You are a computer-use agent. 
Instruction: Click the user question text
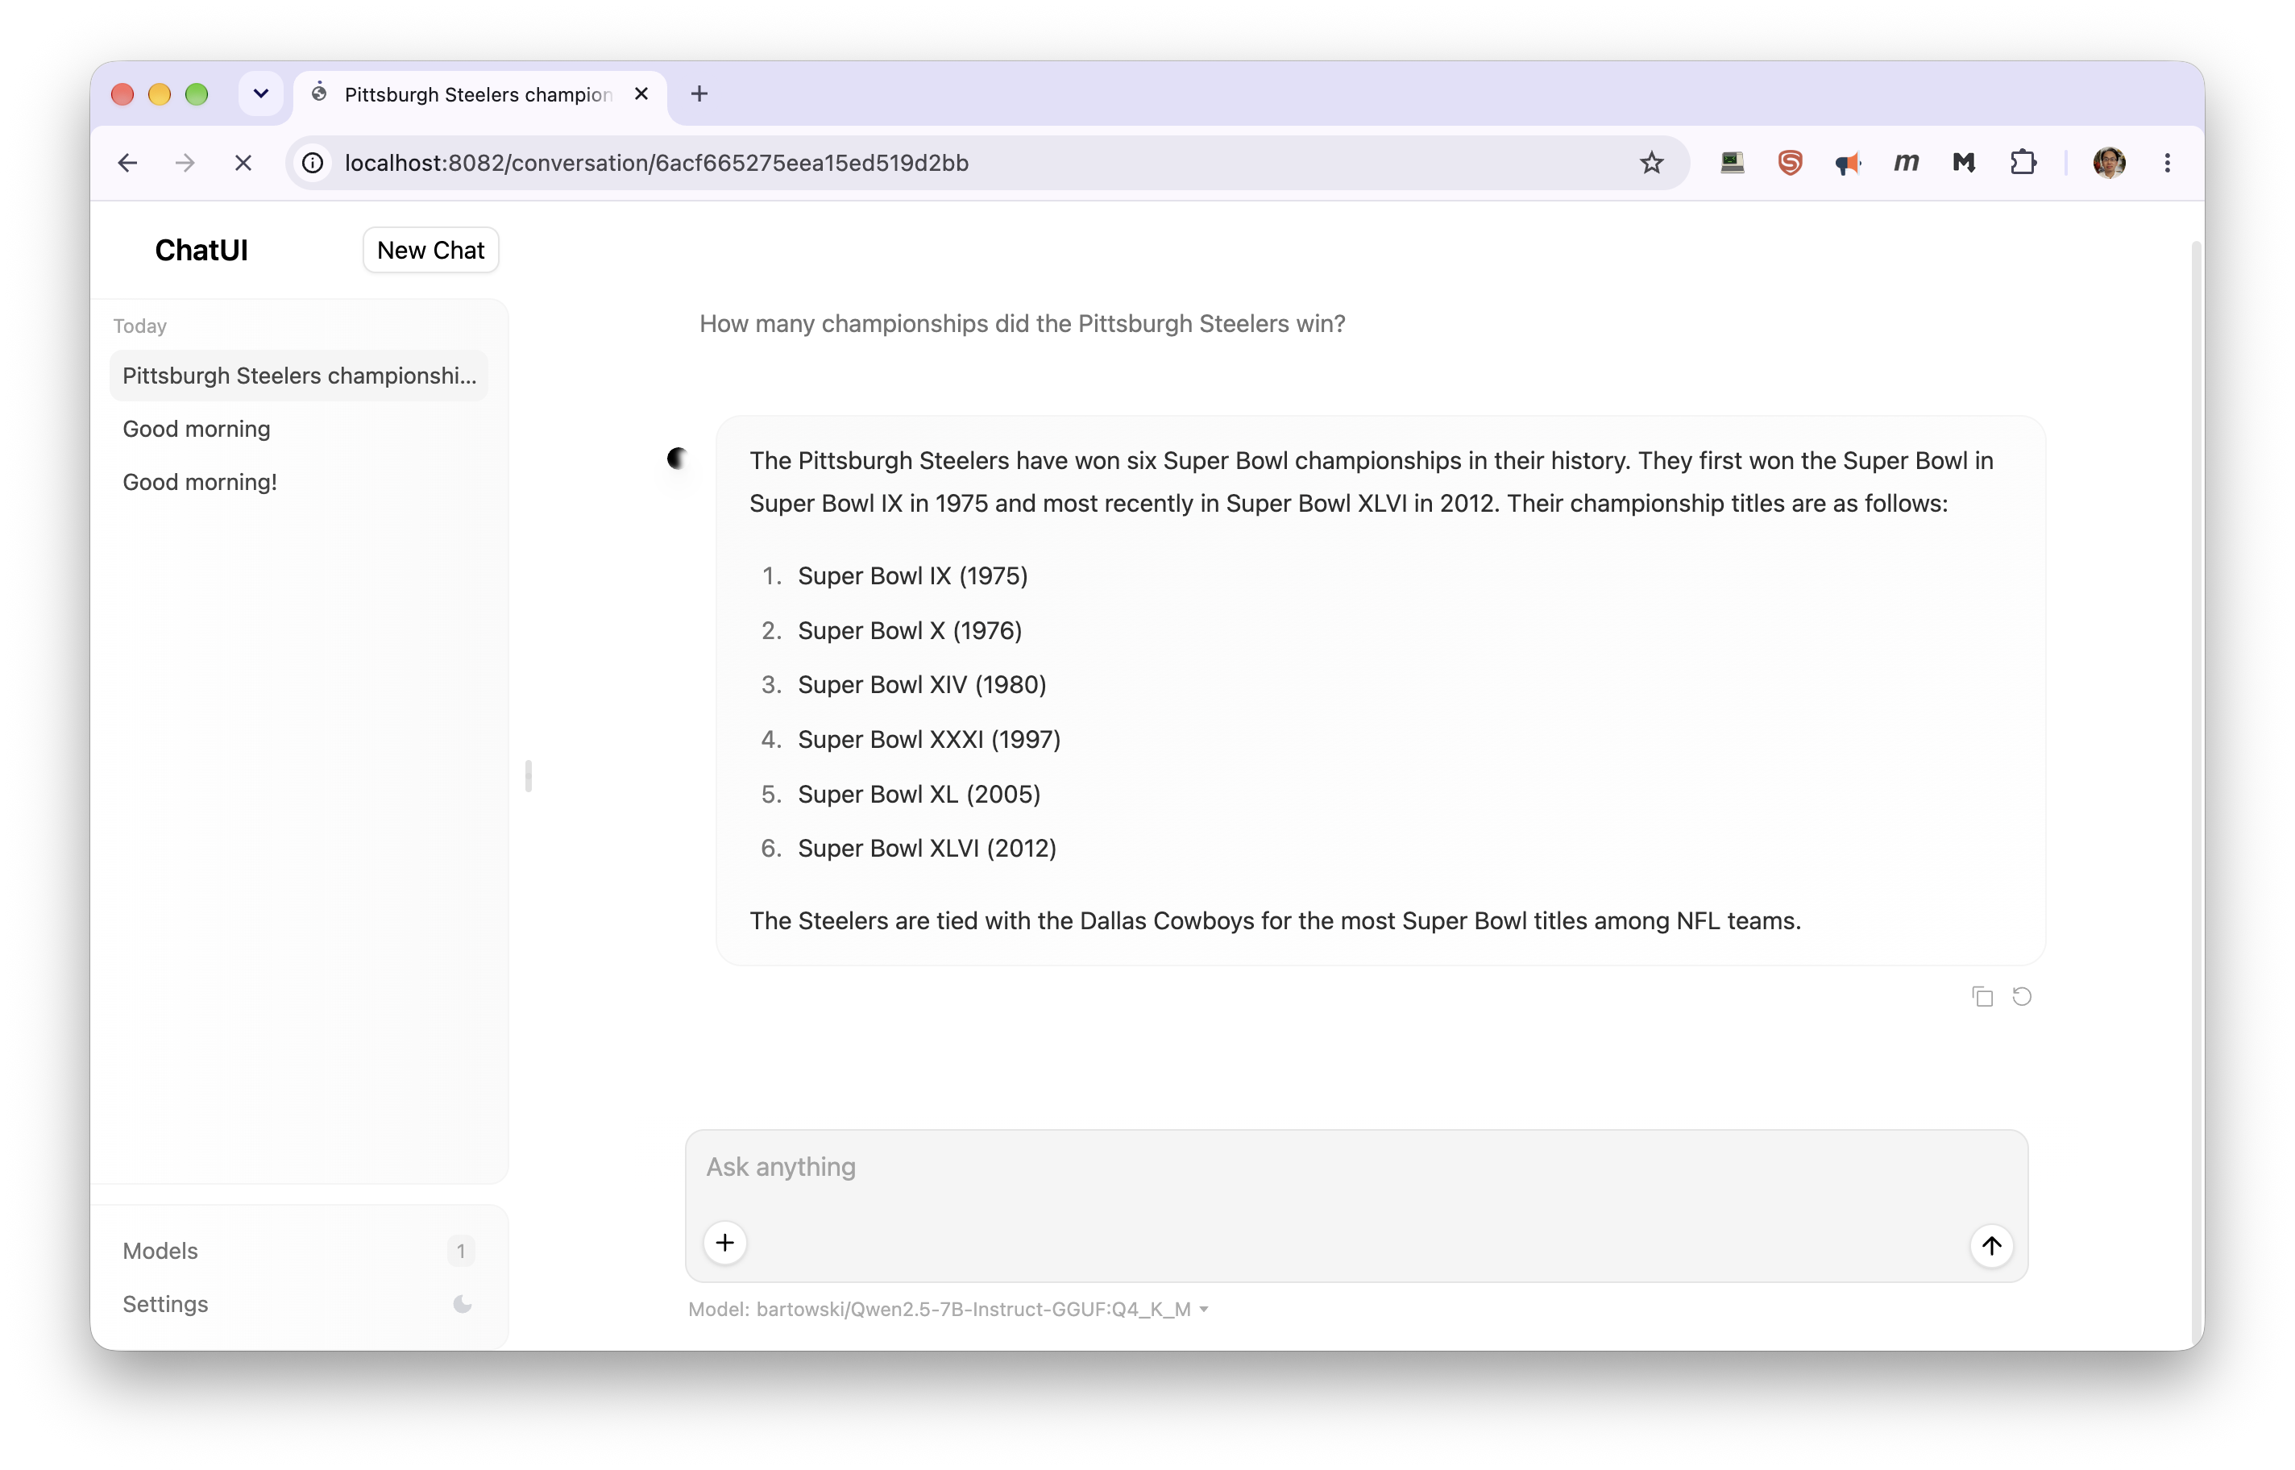coord(1022,325)
